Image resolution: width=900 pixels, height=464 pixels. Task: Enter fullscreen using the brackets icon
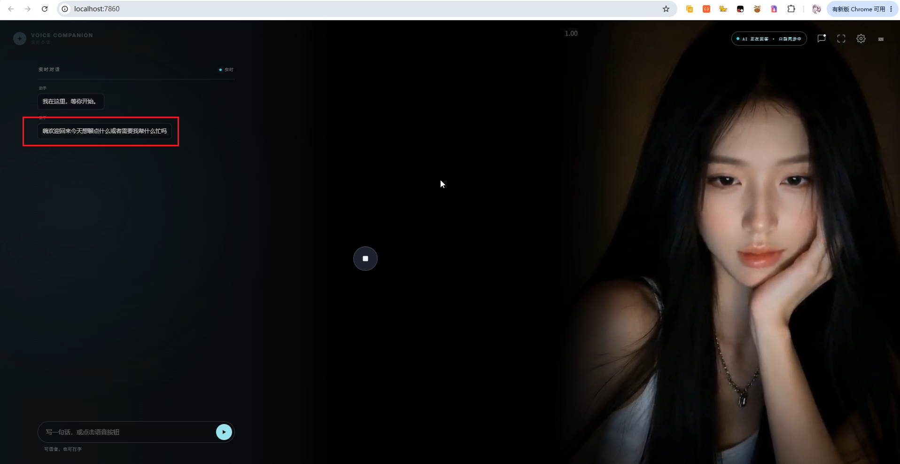tap(841, 39)
